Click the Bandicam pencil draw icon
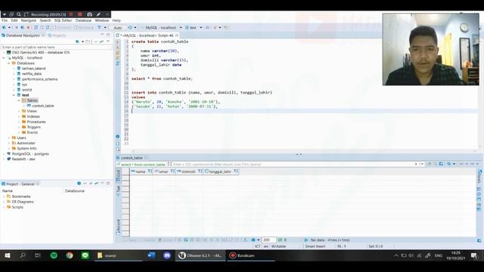 [x=98, y=14]
